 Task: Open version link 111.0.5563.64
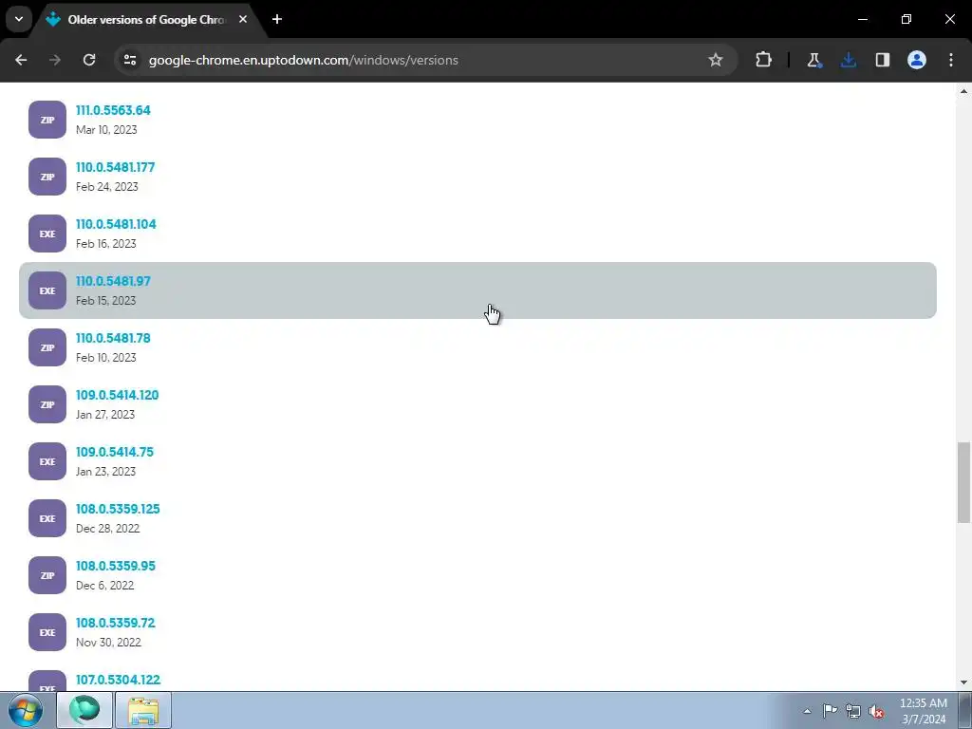(x=113, y=110)
